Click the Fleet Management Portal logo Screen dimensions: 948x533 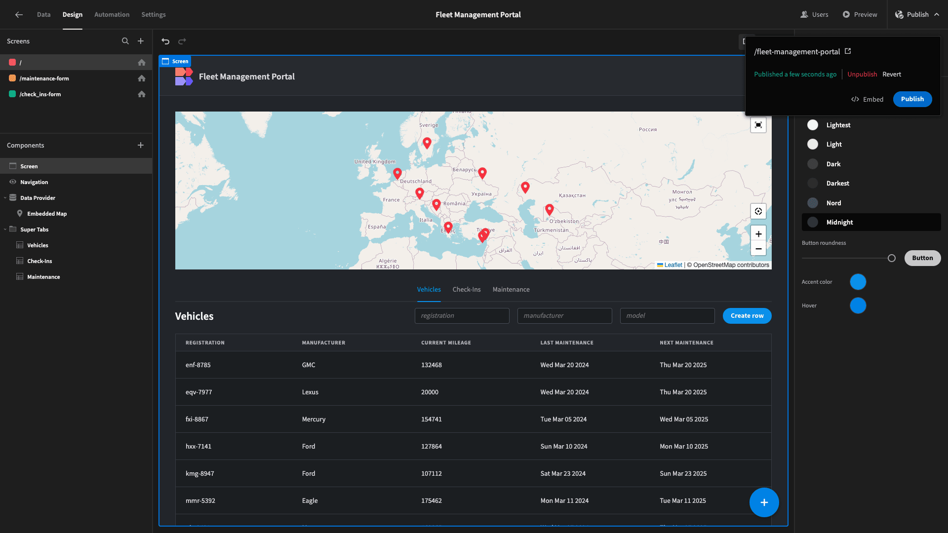(x=184, y=76)
